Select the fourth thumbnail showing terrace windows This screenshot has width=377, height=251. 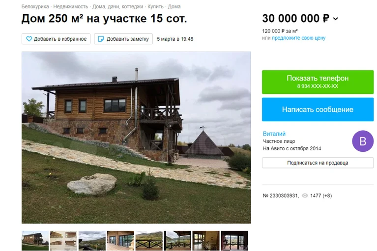(120, 241)
